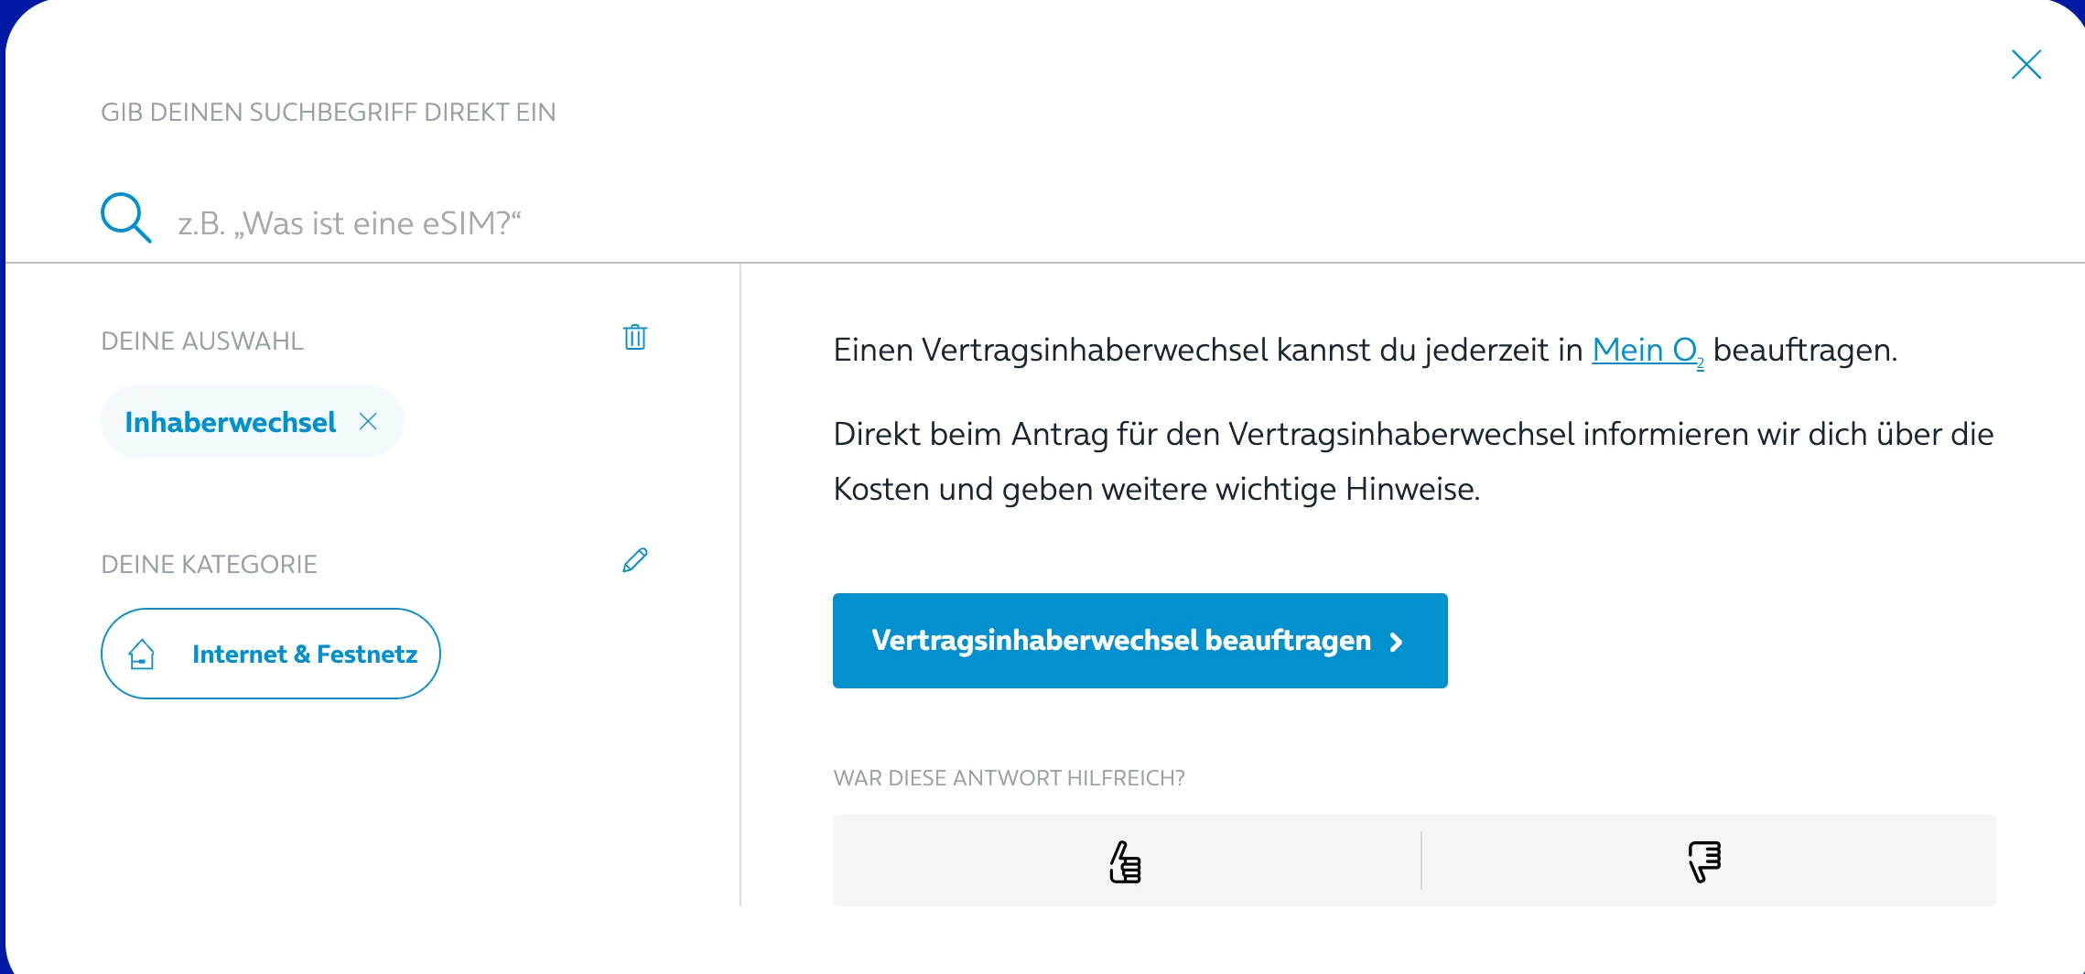Click the "Deine Auswahl" heading
This screenshot has width=2085, height=974.
pyautogui.click(x=202, y=341)
